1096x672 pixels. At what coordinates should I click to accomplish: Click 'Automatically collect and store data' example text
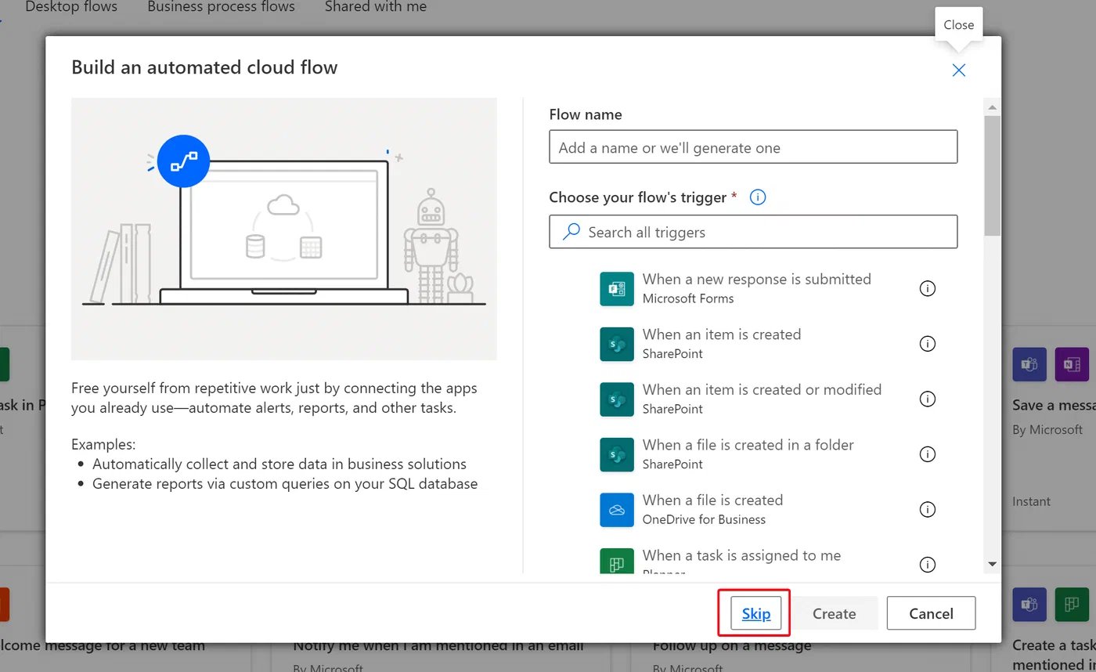[279, 464]
